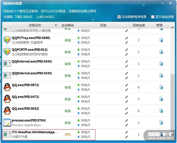The image size is (177, 143).
Task: Edit download speed limit for QQPCTray.exe
Action: 126,38
